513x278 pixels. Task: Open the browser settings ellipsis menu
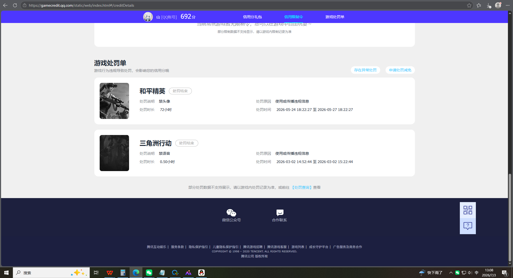coord(508,5)
